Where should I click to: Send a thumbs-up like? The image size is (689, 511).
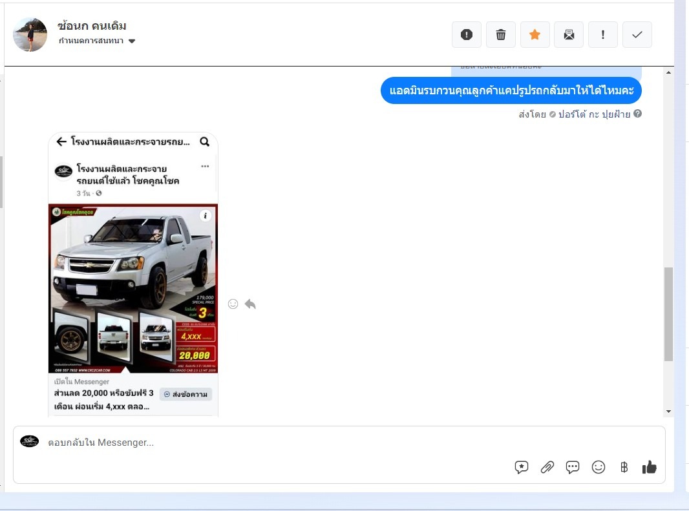point(649,467)
